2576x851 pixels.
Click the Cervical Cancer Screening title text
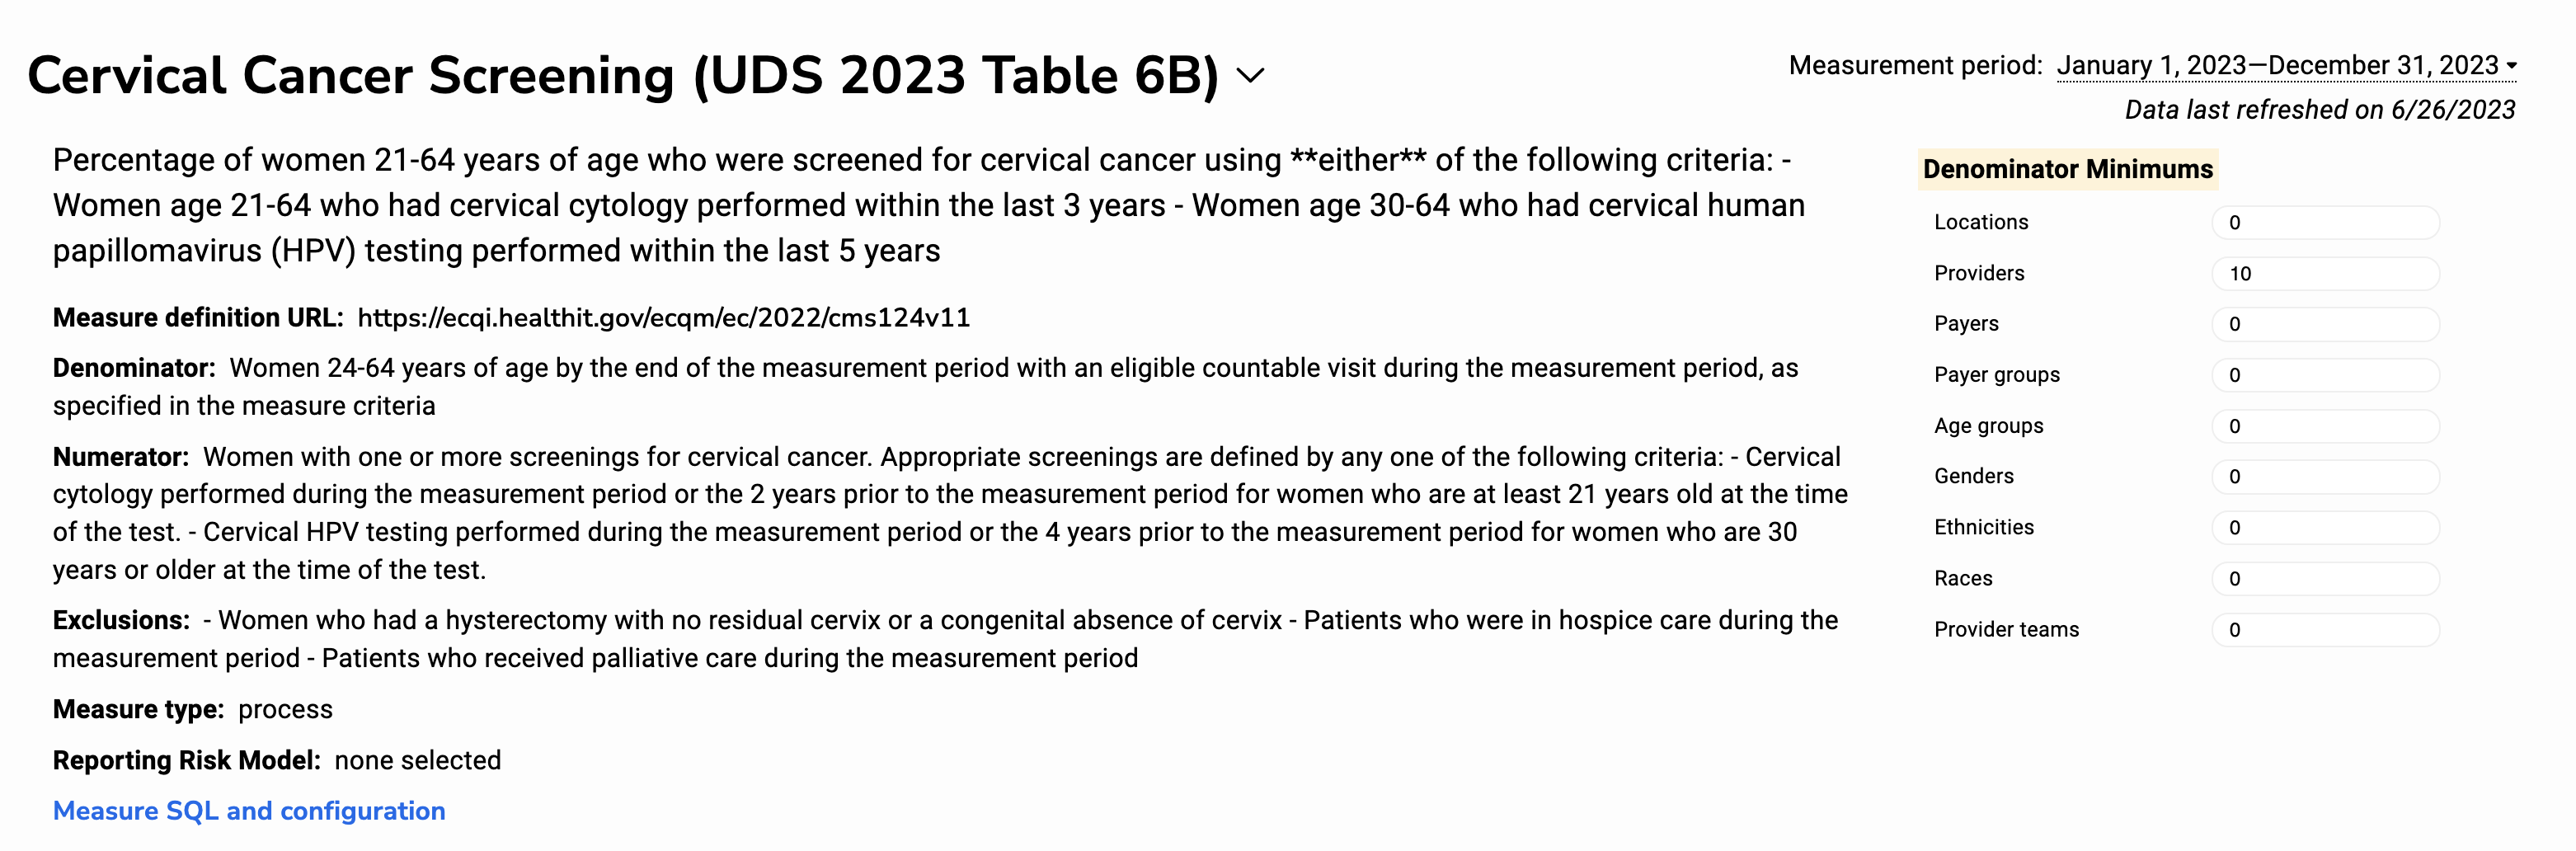[622, 76]
